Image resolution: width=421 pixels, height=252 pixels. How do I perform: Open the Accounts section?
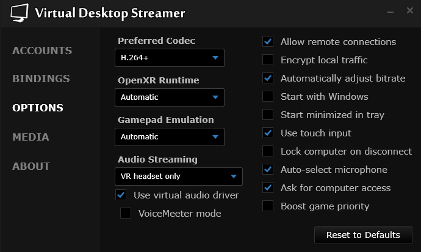42,51
